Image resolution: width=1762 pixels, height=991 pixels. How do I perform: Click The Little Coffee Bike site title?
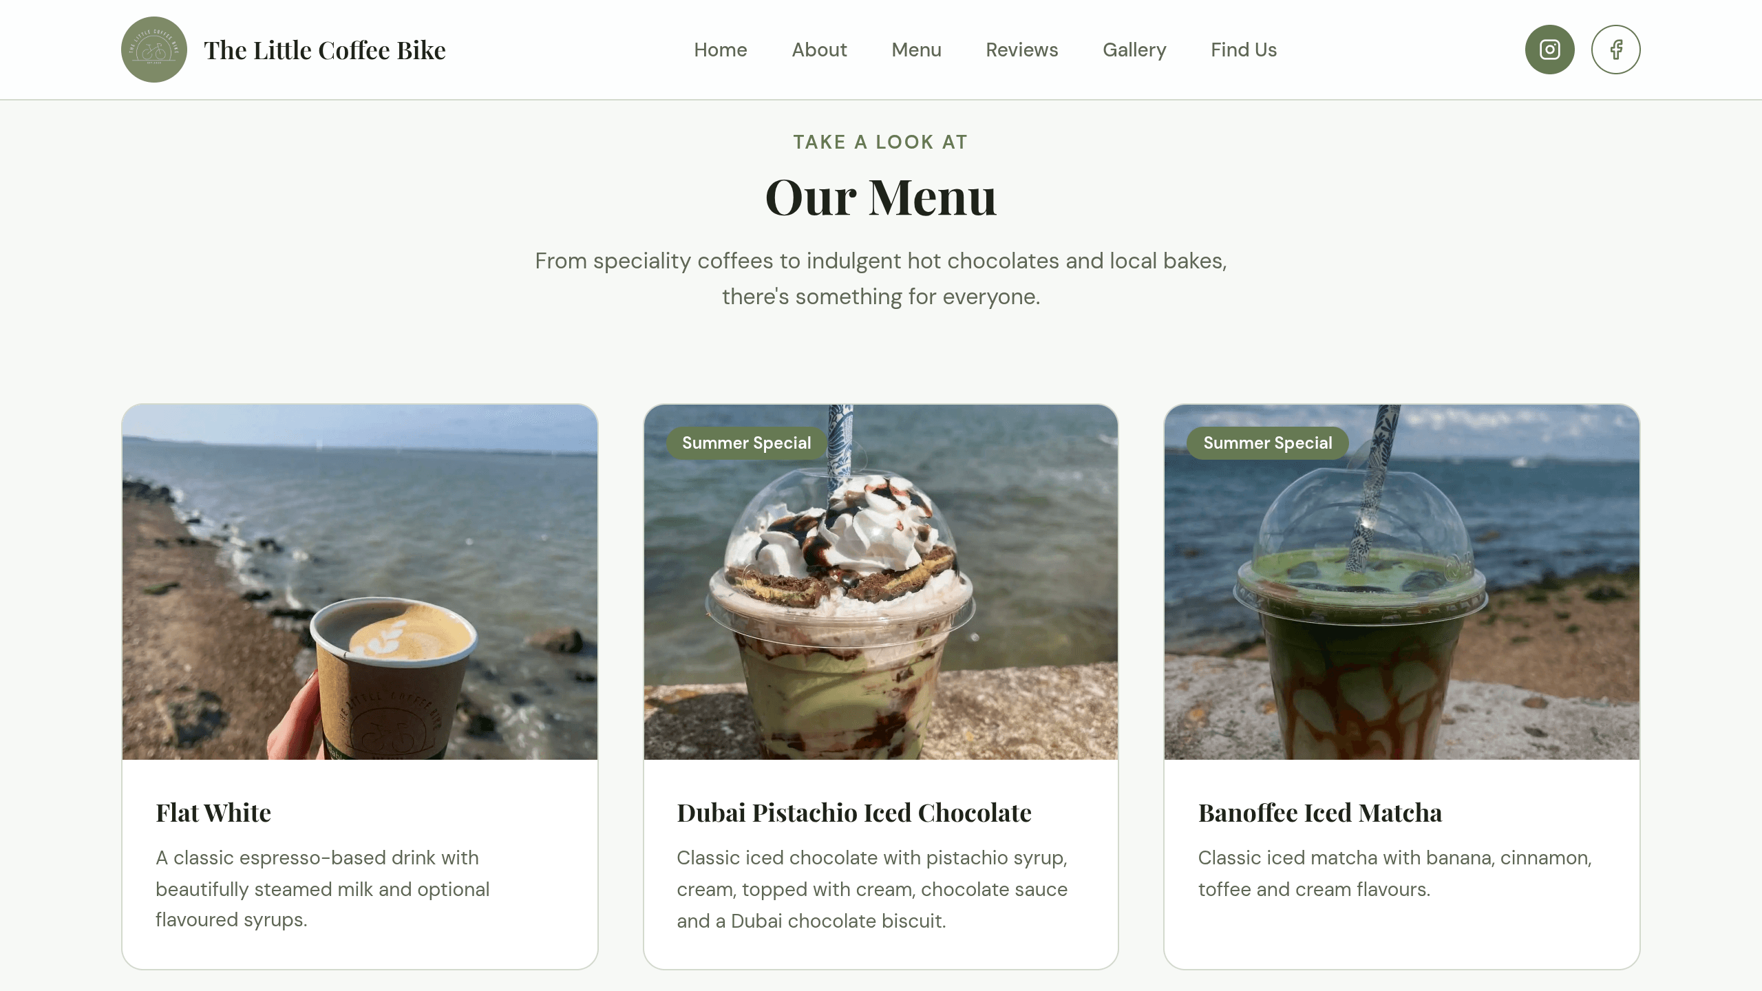325,50
